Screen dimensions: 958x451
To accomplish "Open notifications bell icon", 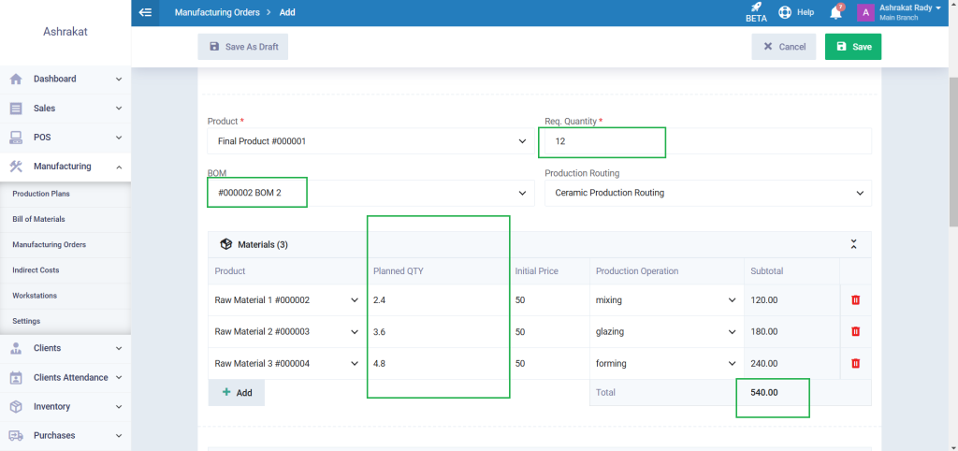I will (835, 13).
